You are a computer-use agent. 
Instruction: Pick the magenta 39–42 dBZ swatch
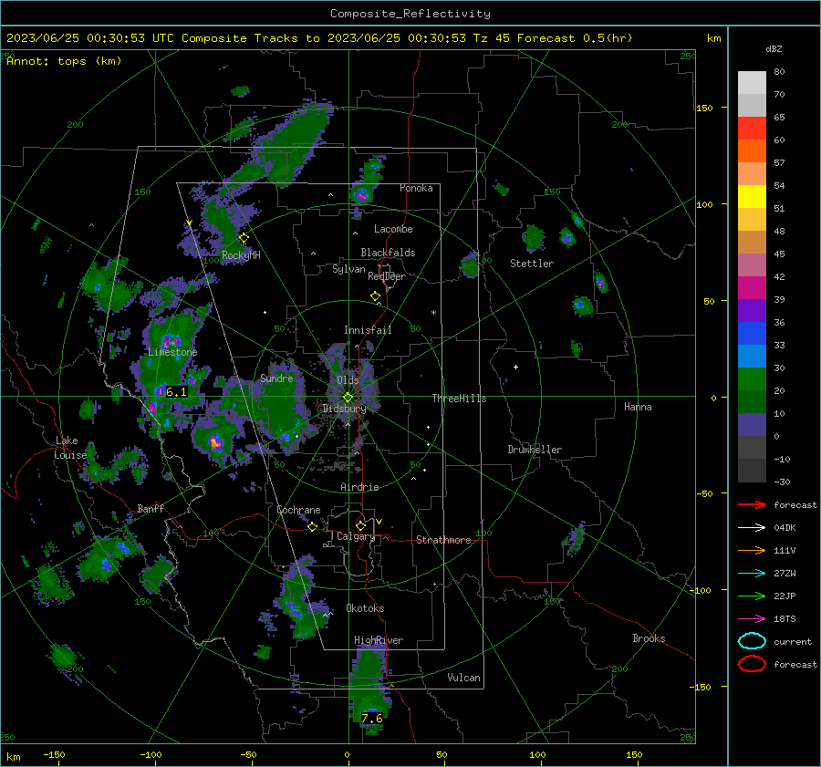(752, 288)
